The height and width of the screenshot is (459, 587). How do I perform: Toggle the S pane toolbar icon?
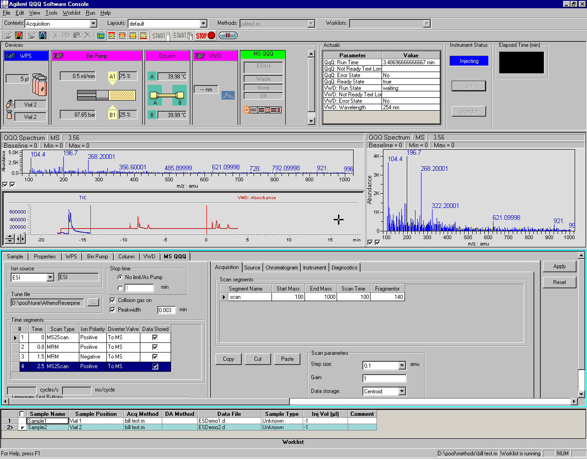111,35
